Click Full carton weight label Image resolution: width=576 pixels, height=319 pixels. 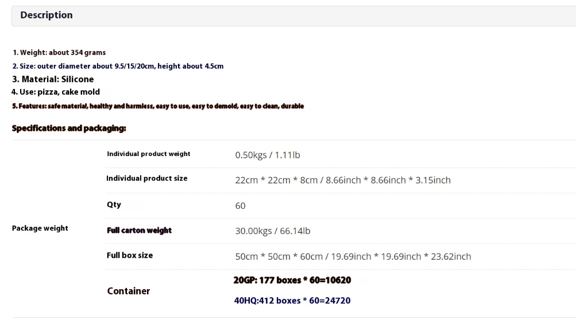pyautogui.click(x=139, y=231)
